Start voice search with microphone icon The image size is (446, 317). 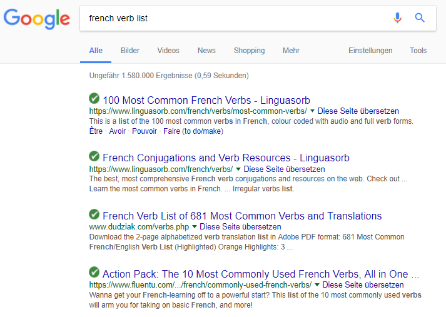click(397, 18)
